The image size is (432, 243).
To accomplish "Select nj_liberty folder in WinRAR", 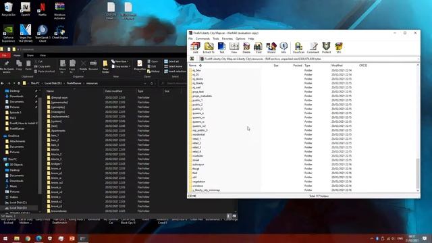I will click(x=198, y=83).
